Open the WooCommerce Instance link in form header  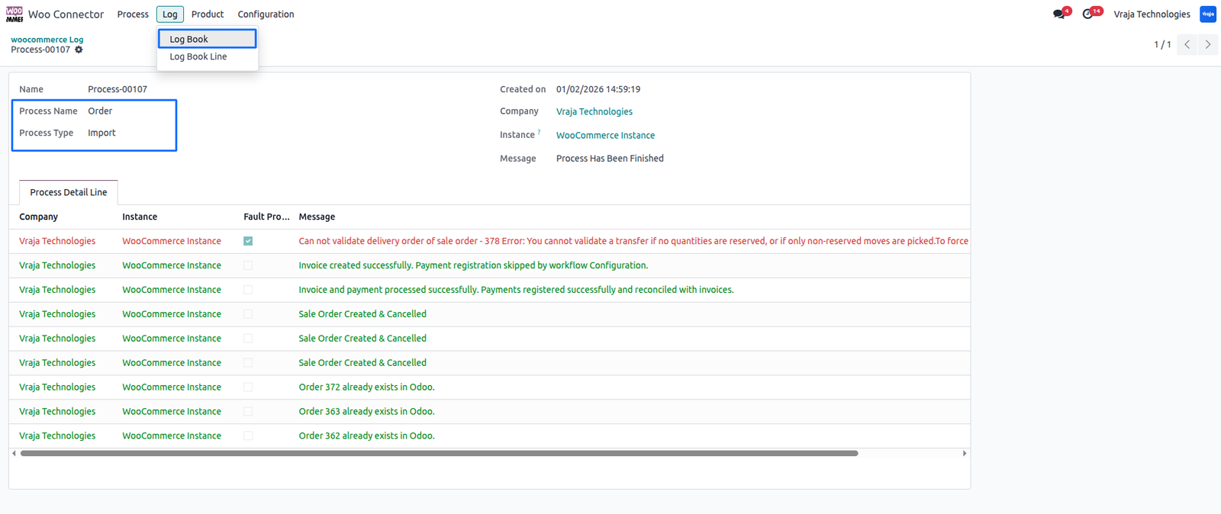coord(605,135)
